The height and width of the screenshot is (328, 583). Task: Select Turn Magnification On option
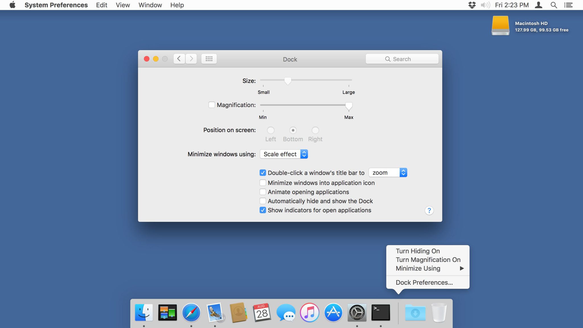tap(428, 259)
